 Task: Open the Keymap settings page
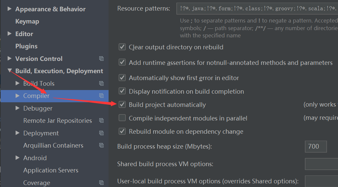pyautogui.click(x=27, y=22)
